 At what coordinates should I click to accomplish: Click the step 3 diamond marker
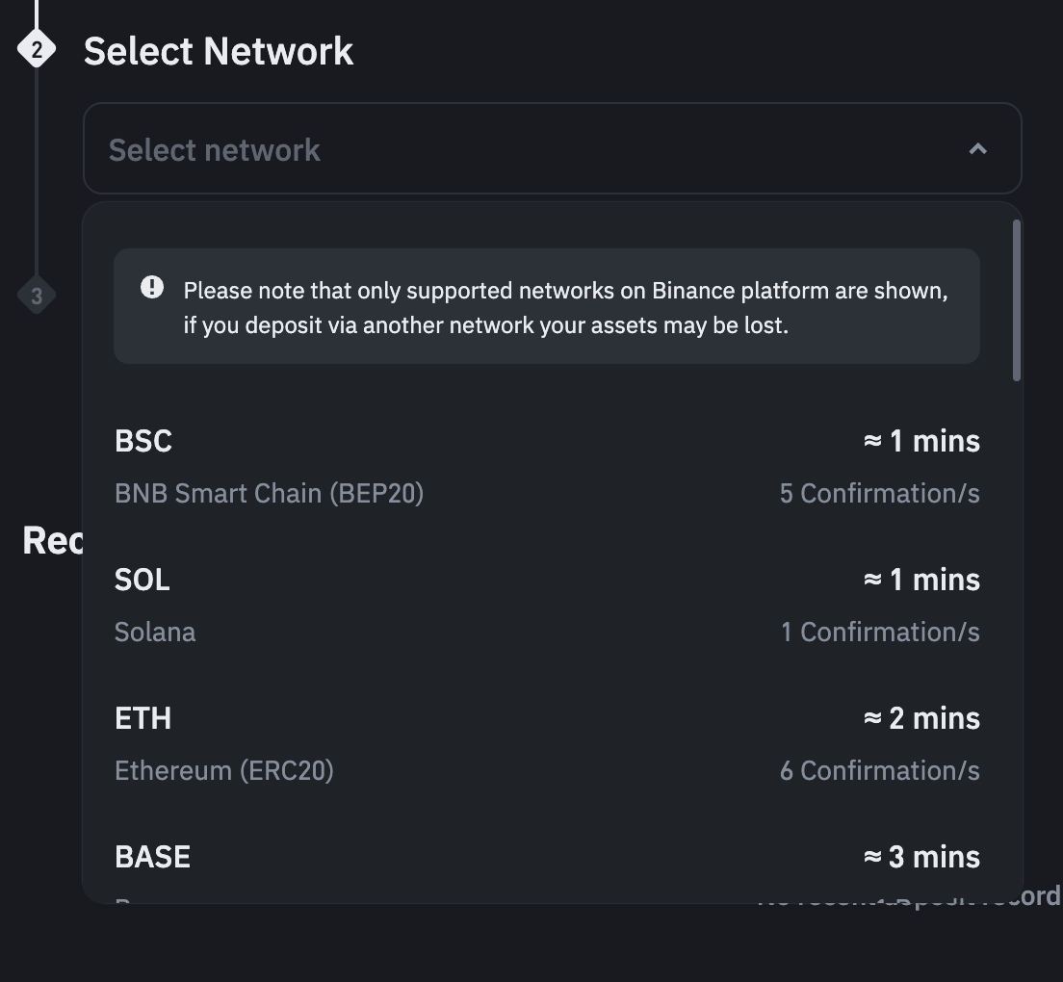pyautogui.click(x=37, y=296)
